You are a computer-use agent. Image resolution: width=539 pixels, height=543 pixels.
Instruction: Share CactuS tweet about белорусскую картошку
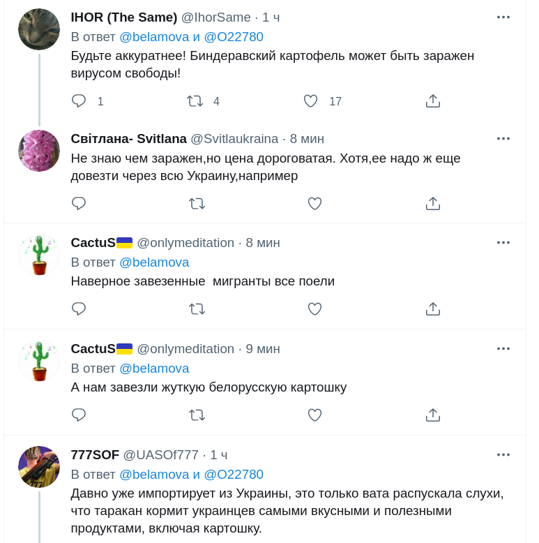[x=432, y=415]
